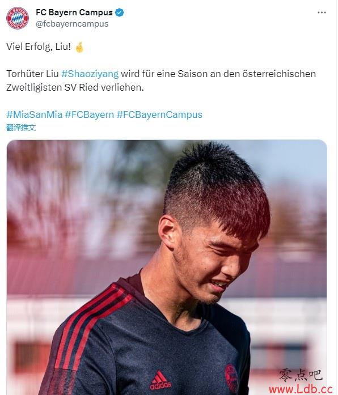Open the FC Bayern Campus profile avatar
Image resolution: width=338 pixels, height=395 pixels.
(x=18, y=18)
